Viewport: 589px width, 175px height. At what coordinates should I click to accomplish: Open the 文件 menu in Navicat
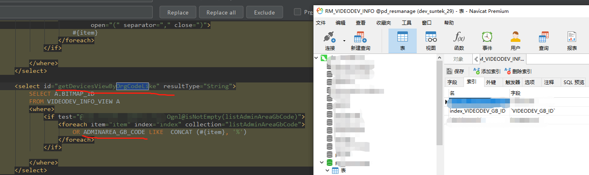point(321,23)
